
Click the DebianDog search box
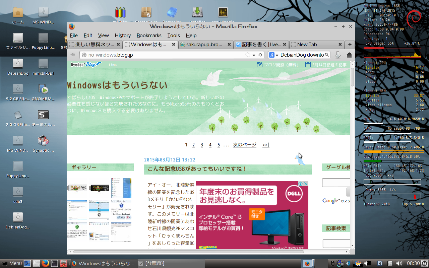[302, 55]
